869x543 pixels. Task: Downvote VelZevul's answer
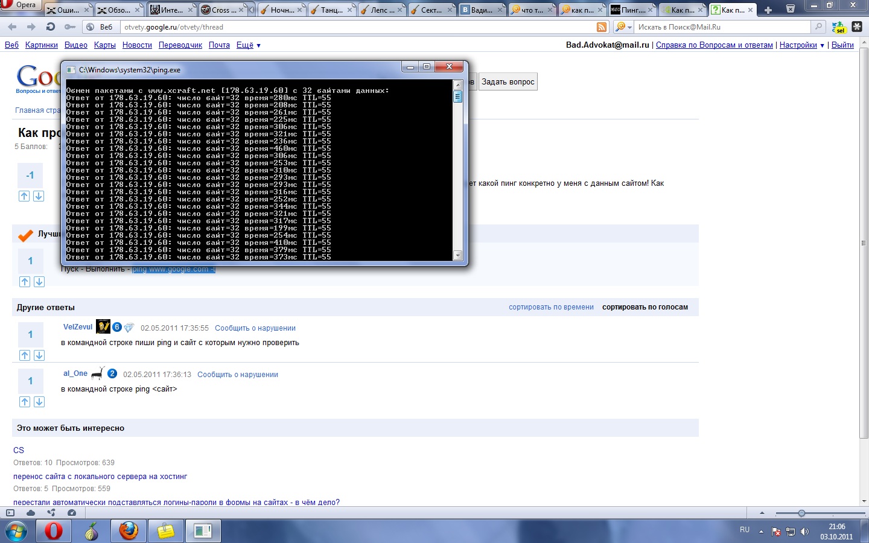click(39, 355)
